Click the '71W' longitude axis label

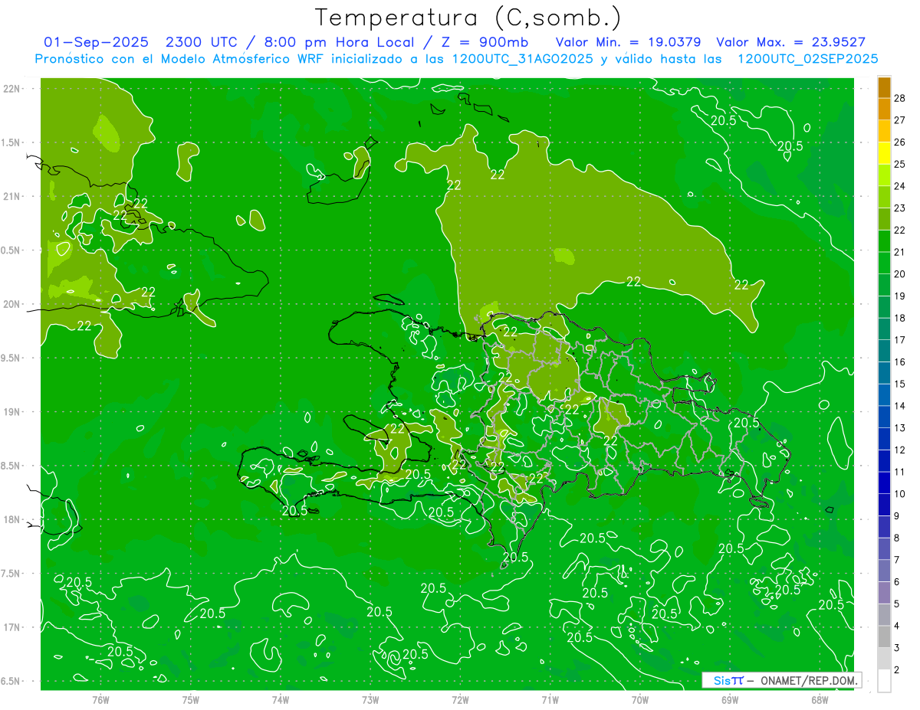click(x=550, y=699)
